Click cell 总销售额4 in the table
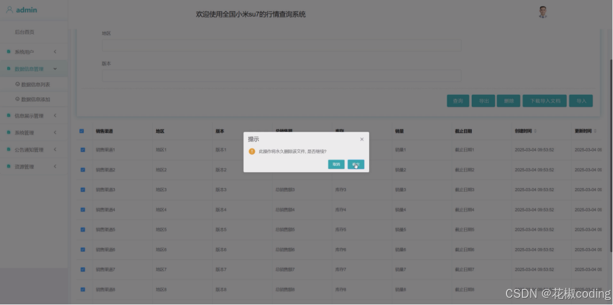Viewport: 613px width, 305px height. pyautogui.click(x=285, y=209)
